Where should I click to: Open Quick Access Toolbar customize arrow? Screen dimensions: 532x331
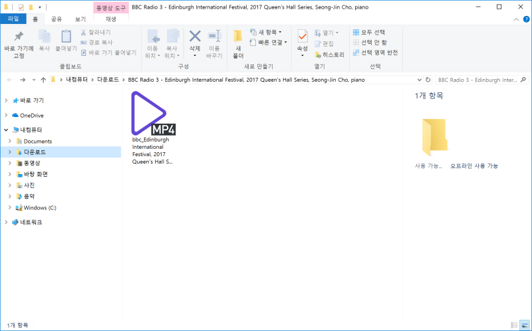click(40, 7)
